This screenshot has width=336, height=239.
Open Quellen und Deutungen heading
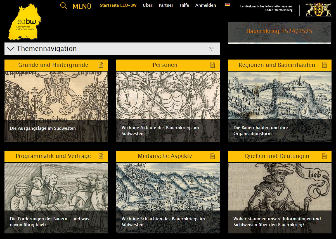pos(277,156)
